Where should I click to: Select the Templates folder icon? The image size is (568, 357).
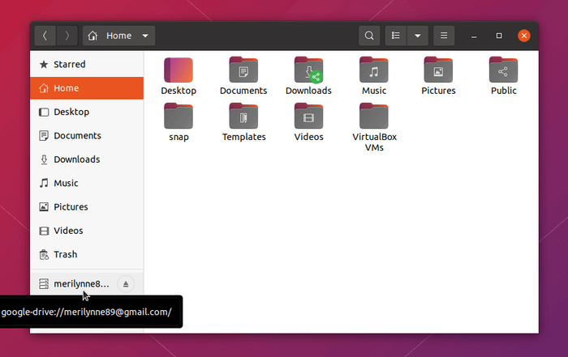tap(243, 117)
